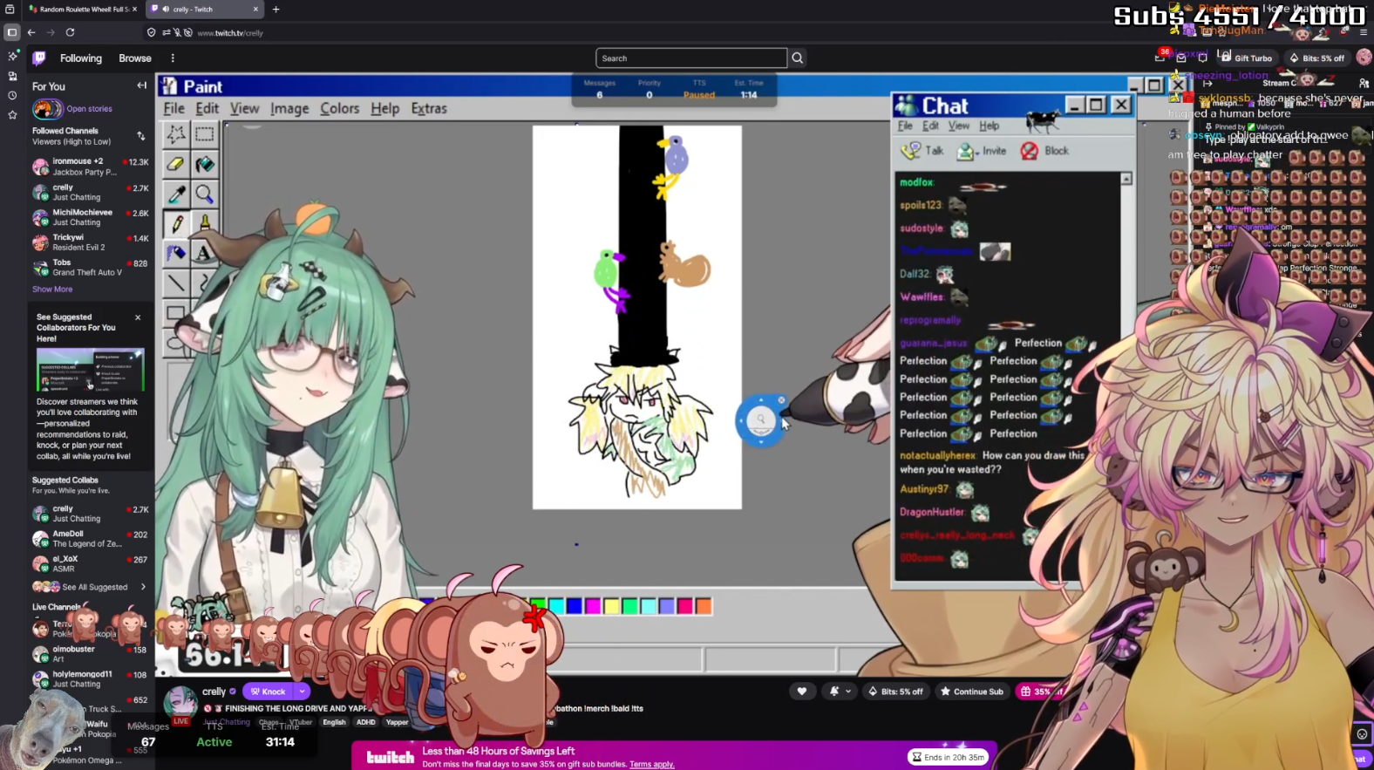Click the Twitch search magnifier button
Image resolution: width=1374 pixels, height=770 pixels.
pos(797,58)
